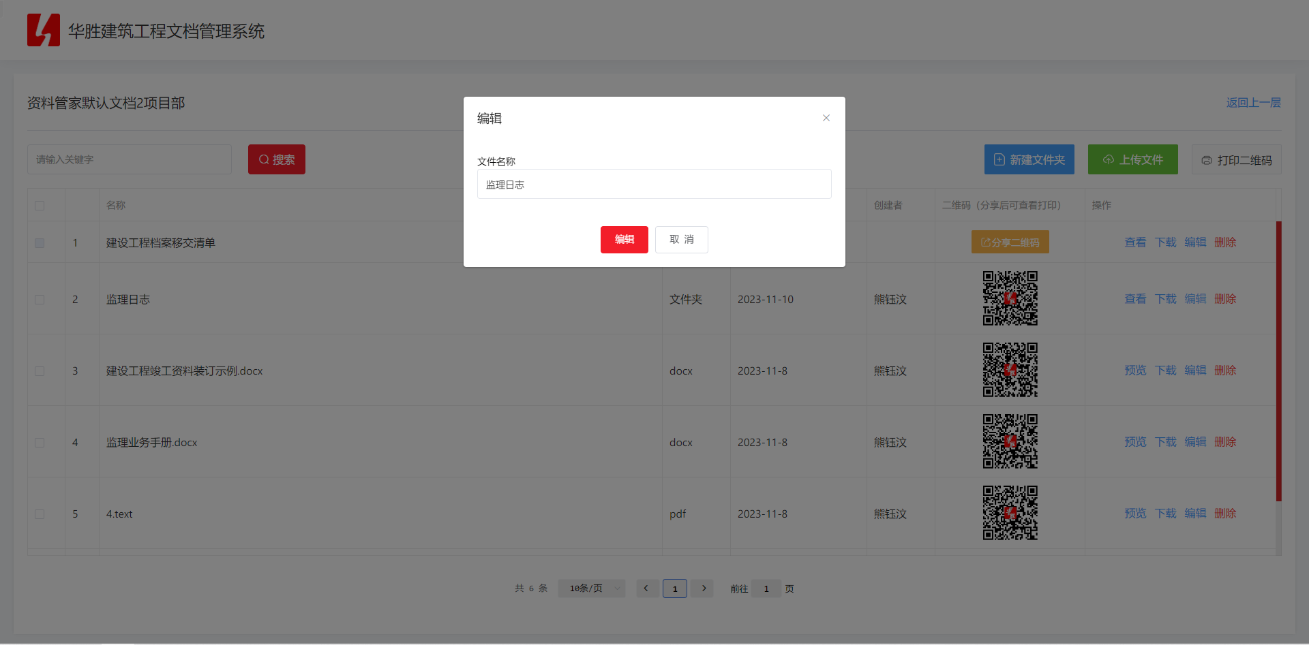Click the 上传文件 button
The height and width of the screenshot is (645, 1309).
point(1133,159)
